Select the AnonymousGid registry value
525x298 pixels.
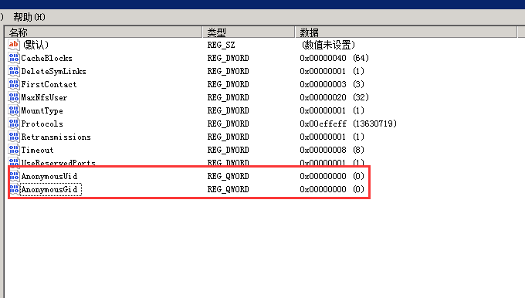[50, 189]
